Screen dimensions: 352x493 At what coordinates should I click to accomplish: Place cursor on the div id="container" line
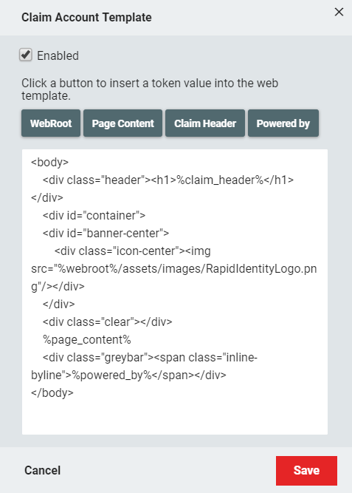click(x=94, y=216)
